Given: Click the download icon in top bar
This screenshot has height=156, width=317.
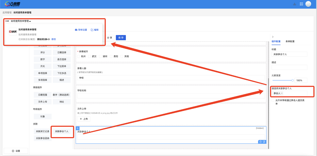Looking at the screenshot, I should pyautogui.click(x=294, y=4).
